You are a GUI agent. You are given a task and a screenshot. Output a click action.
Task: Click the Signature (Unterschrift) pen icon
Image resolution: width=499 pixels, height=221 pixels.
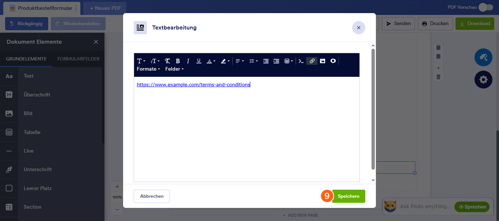point(9,169)
